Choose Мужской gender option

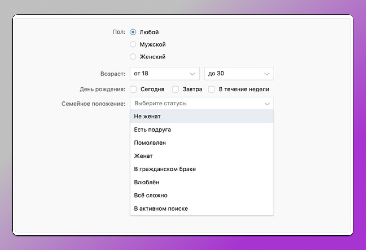[133, 44]
